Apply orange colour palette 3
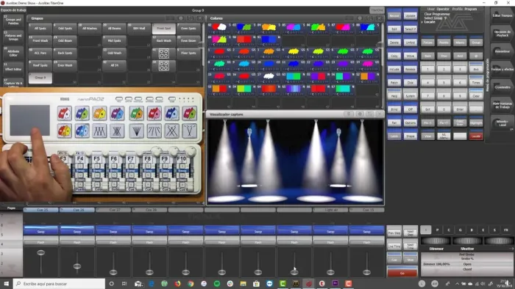The image size is (515, 289). 269,53
